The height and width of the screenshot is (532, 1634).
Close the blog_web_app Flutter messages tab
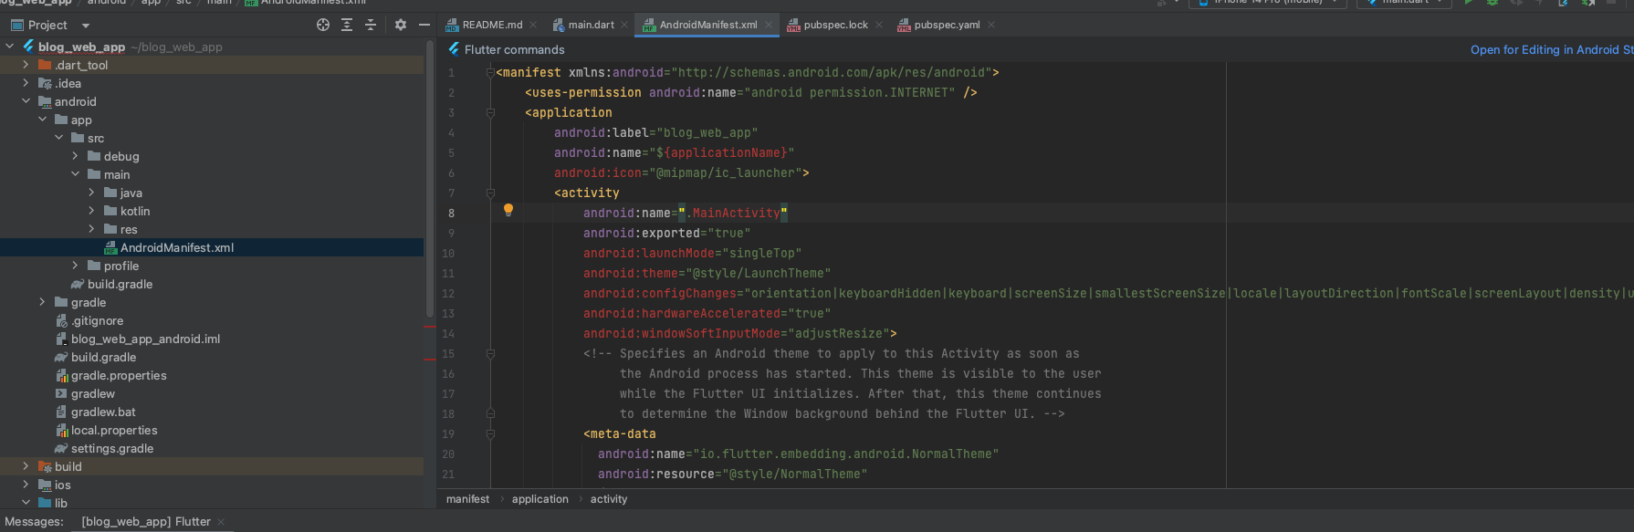(x=221, y=522)
